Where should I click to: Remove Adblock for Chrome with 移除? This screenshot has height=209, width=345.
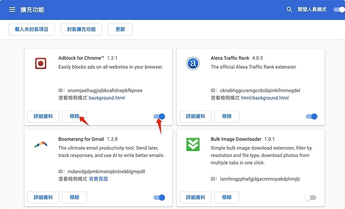pyautogui.click(x=74, y=116)
